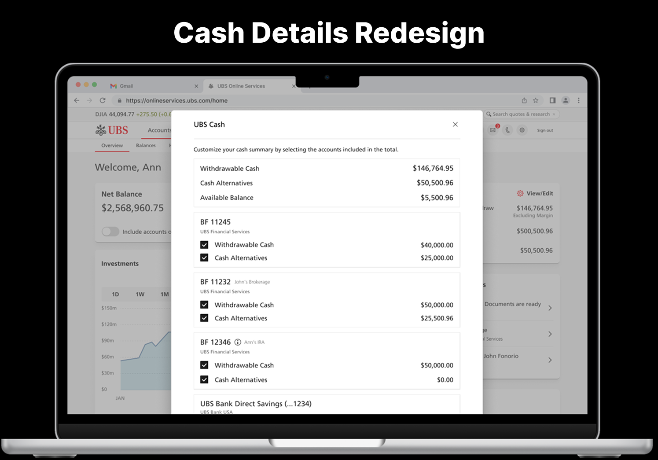Click the $50,500.96 Cash Alternatives total
658x460 pixels.
click(x=435, y=183)
